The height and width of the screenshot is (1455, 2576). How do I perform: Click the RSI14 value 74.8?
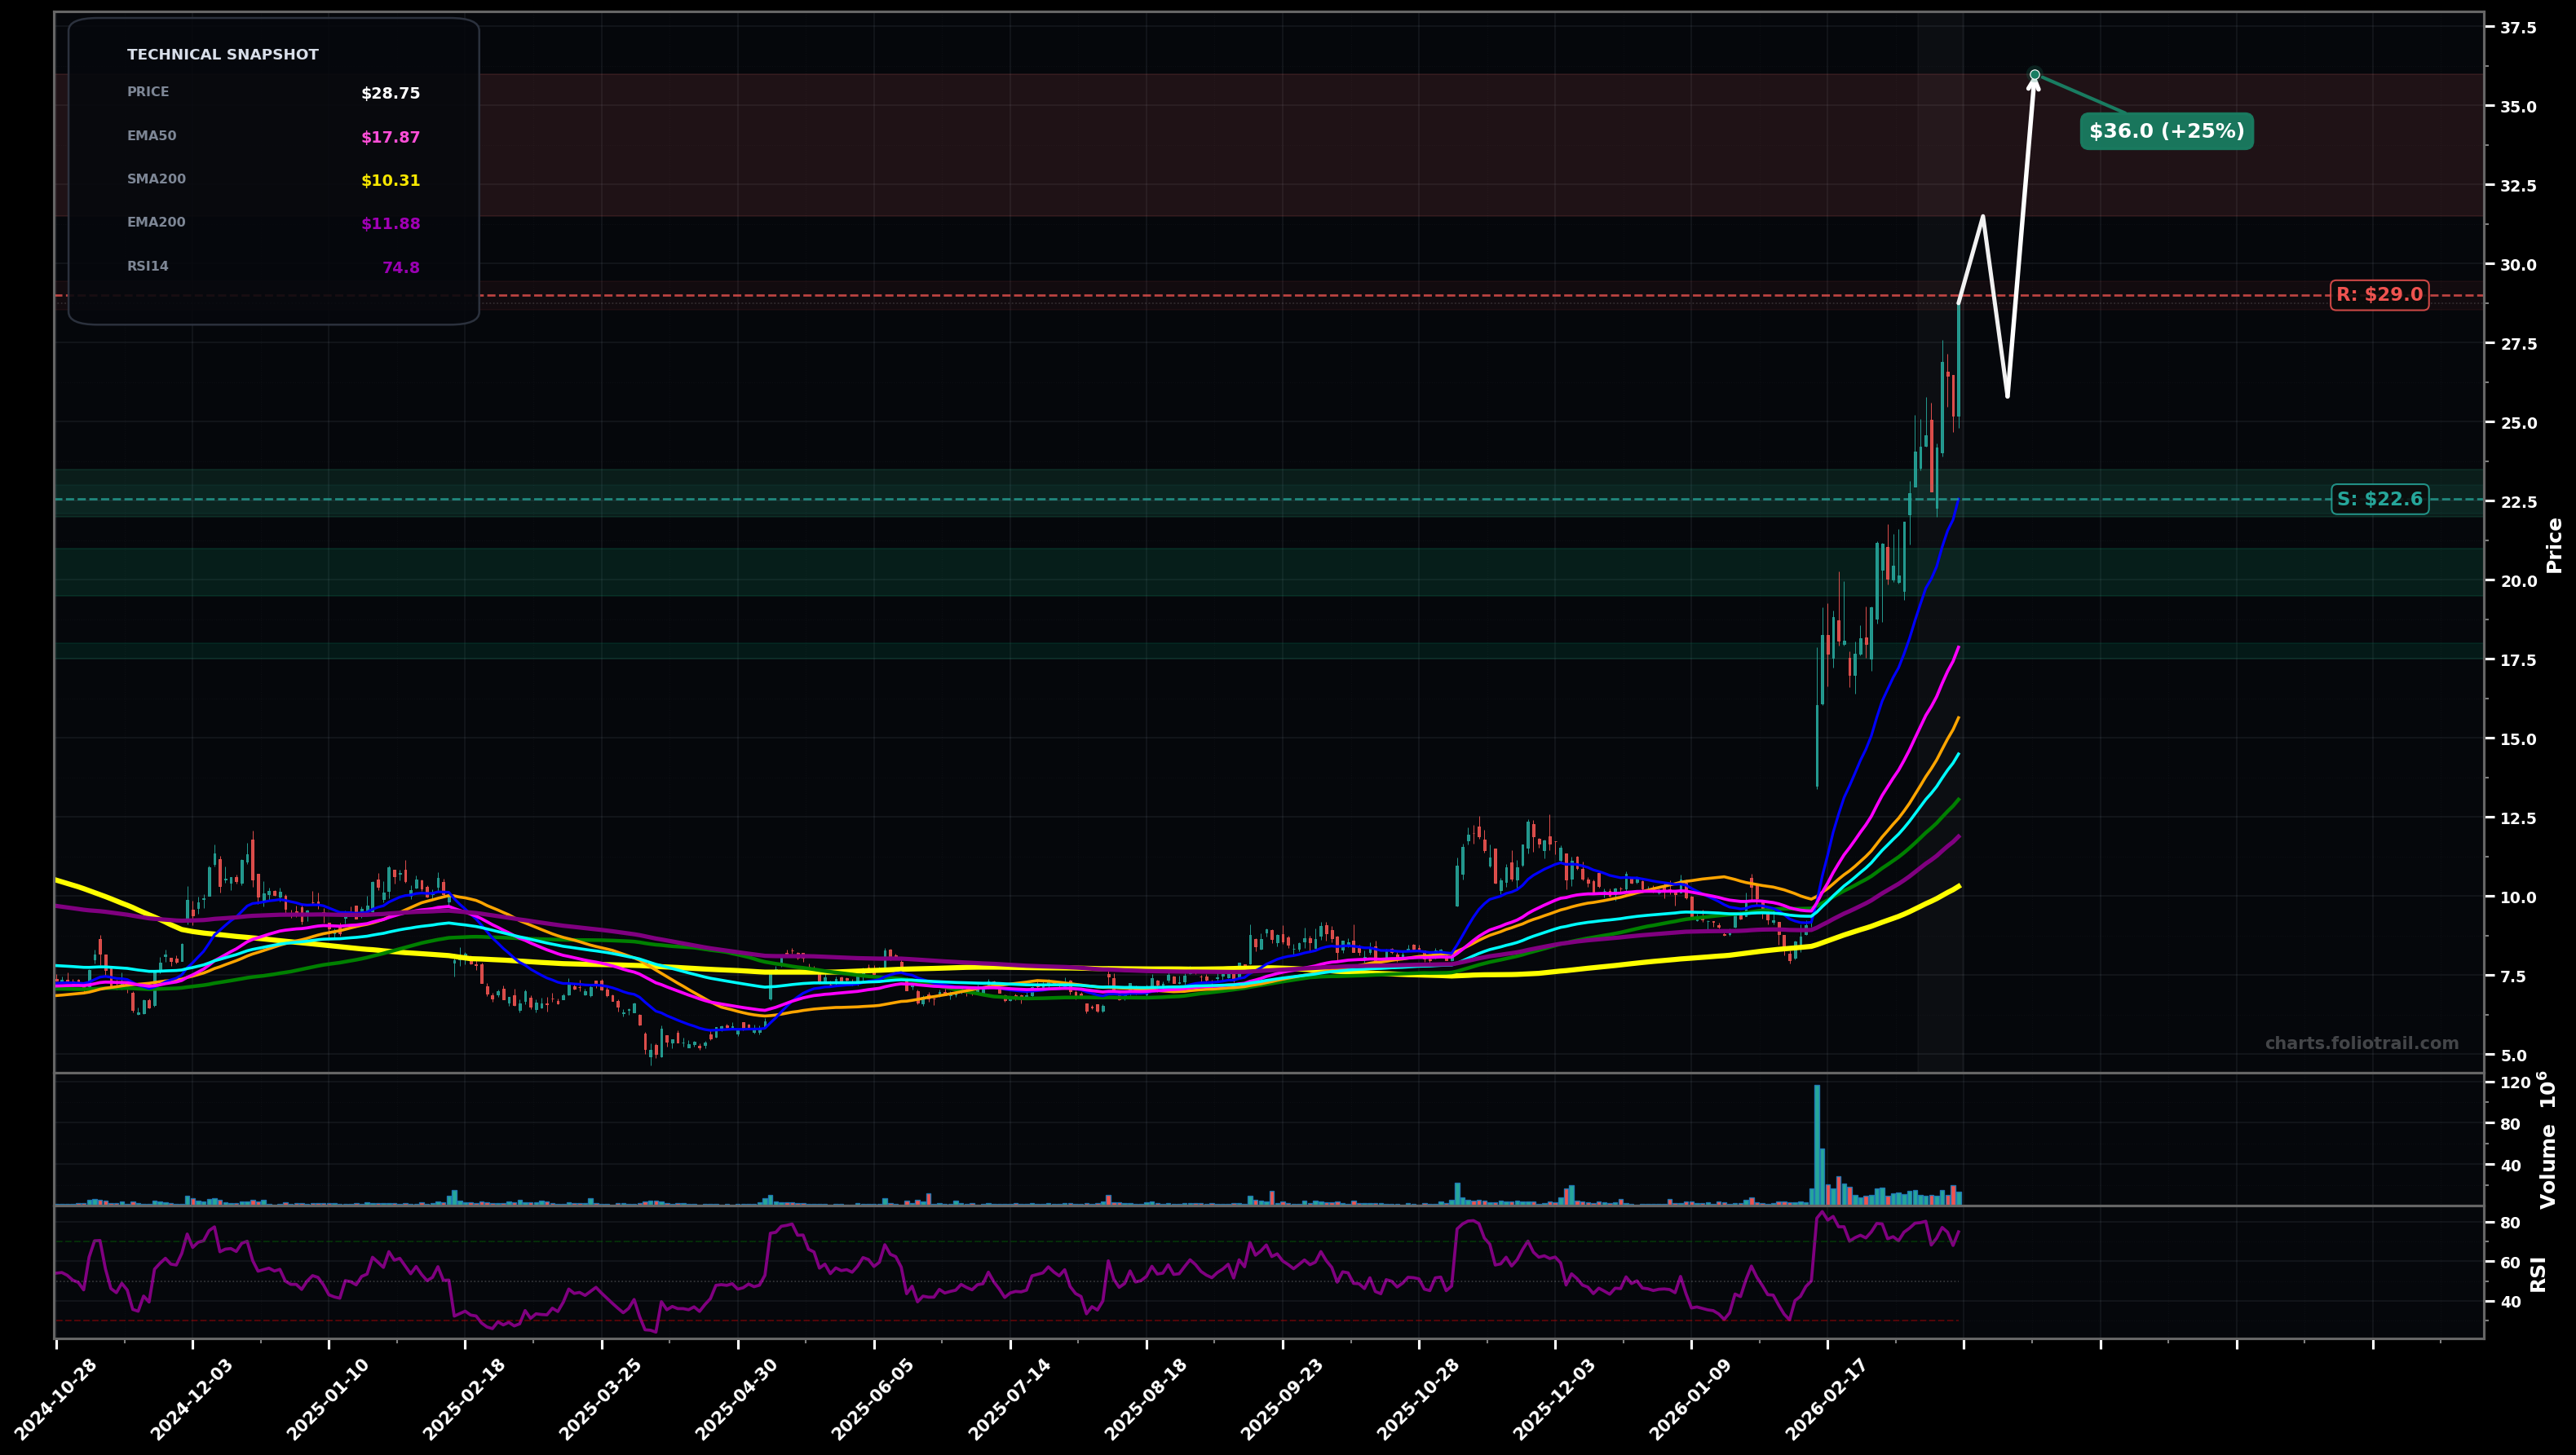pos(401,266)
